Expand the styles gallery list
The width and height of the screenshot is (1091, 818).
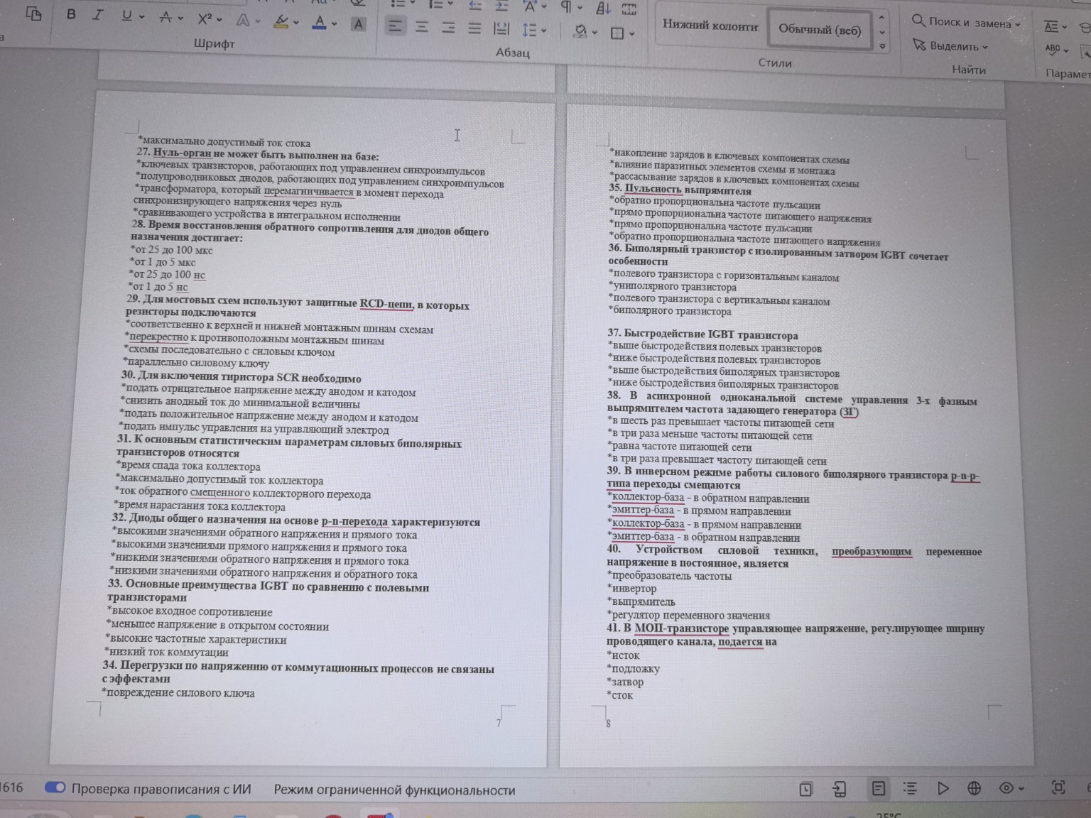pyautogui.click(x=882, y=47)
